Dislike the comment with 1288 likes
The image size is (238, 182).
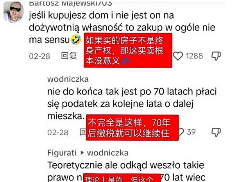click(216, 56)
